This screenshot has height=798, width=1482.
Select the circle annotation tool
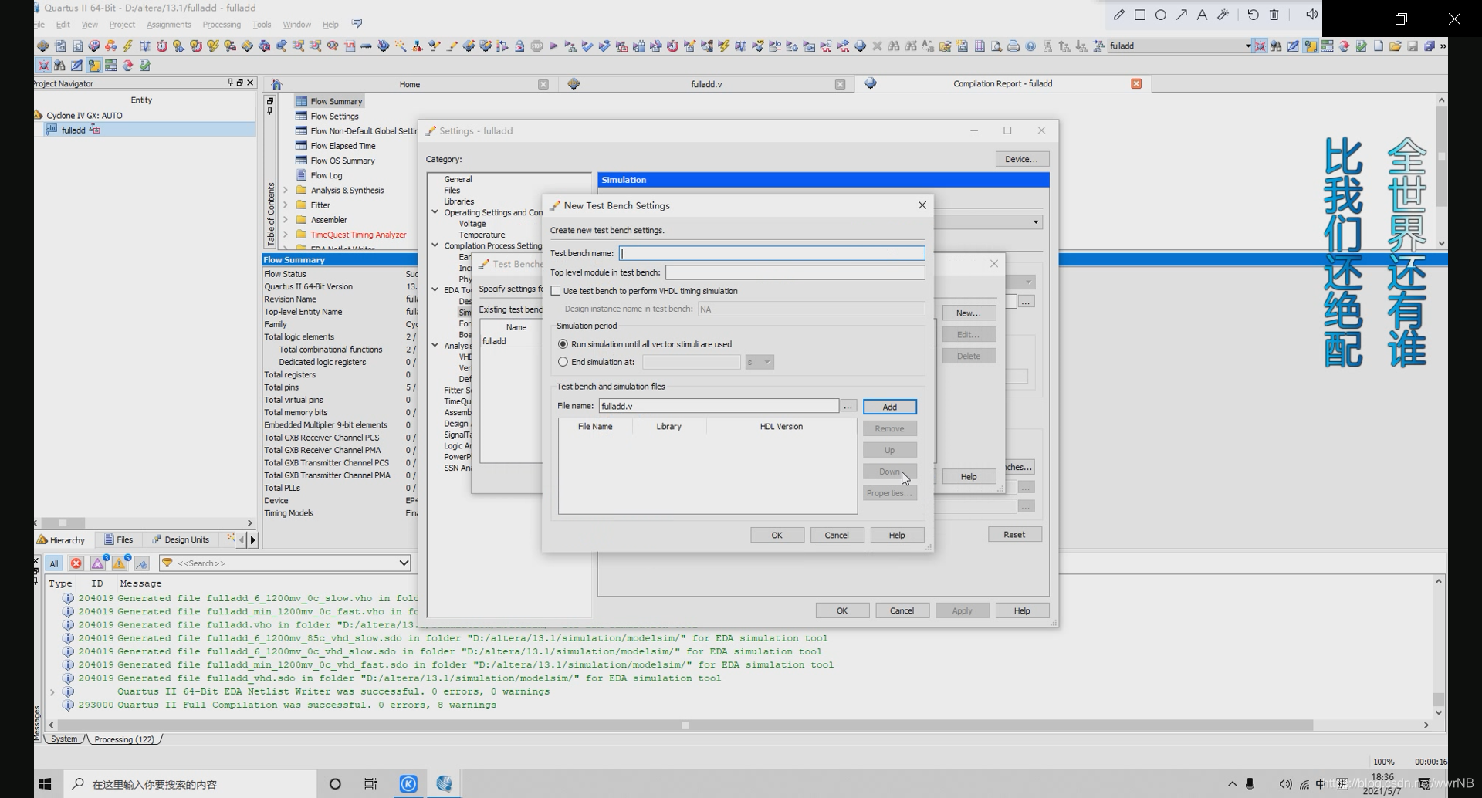click(x=1160, y=15)
